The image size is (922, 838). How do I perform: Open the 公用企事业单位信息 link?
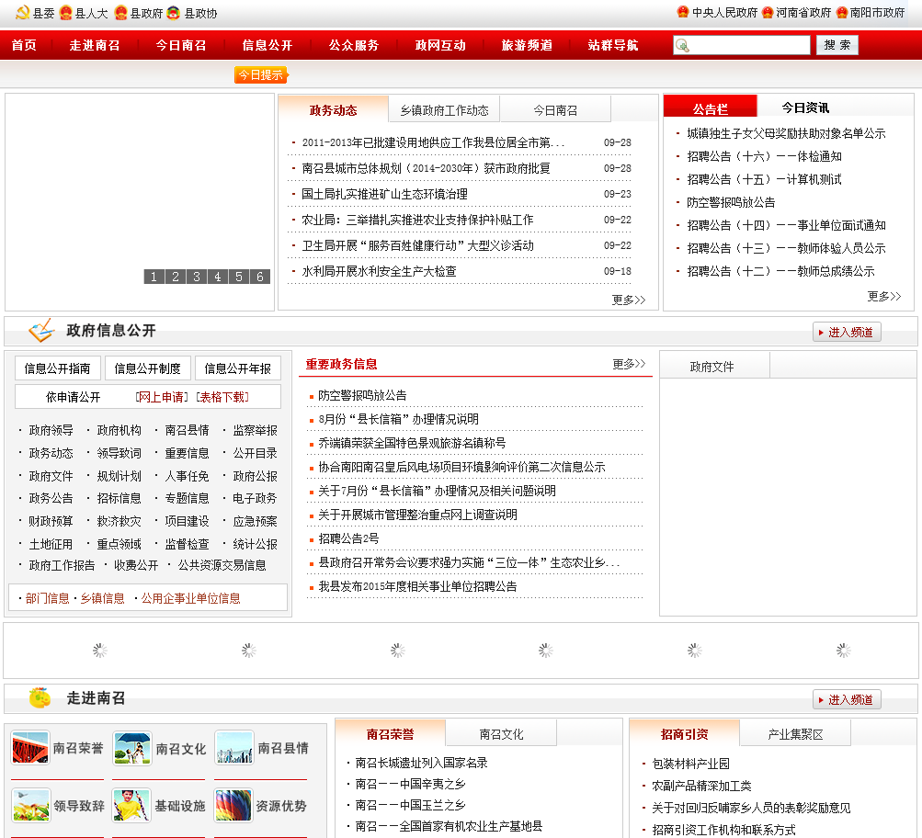coord(190,598)
